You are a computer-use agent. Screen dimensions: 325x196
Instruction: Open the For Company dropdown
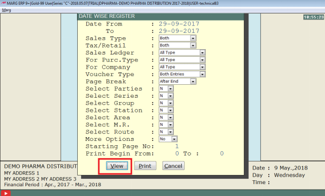pyautogui.click(x=202, y=67)
